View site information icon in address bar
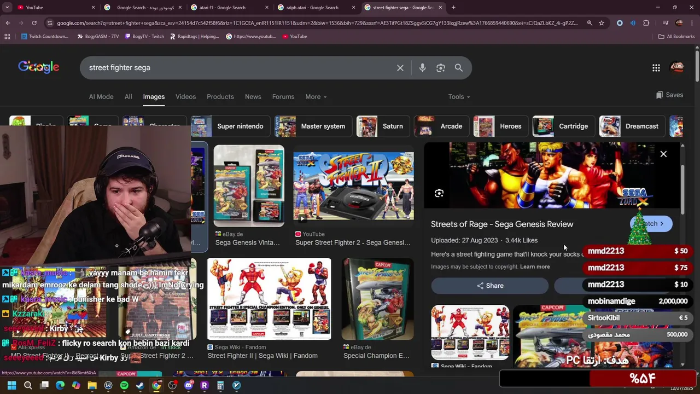This screenshot has width=700, height=394. (50, 23)
